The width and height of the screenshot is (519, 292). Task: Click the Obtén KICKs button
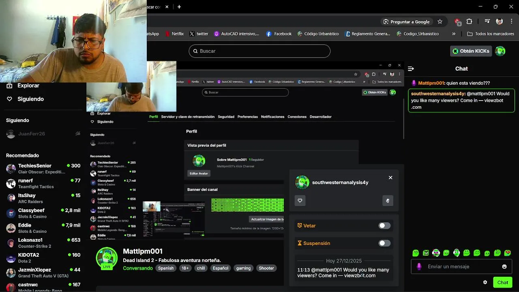(x=471, y=51)
